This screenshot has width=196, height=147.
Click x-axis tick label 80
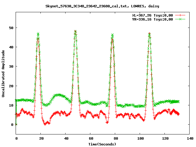point(116,138)
